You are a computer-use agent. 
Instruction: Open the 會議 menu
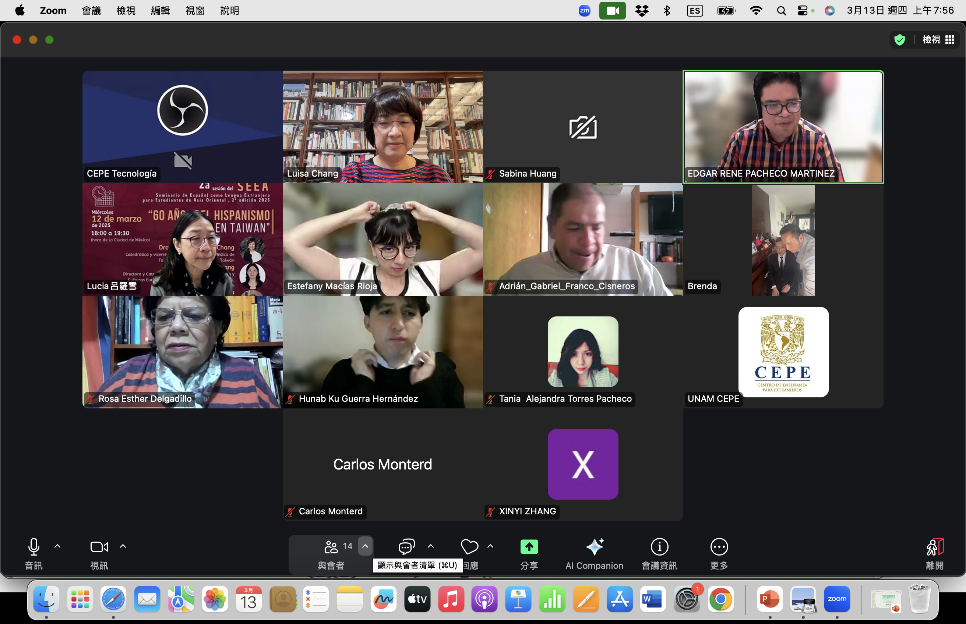(x=91, y=11)
